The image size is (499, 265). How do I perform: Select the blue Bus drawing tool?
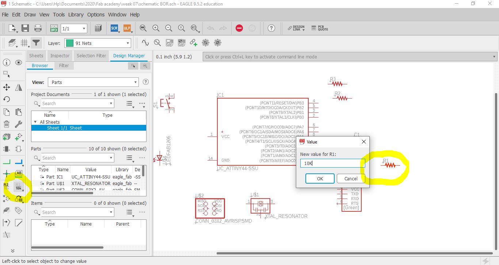[x=19, y=161]
